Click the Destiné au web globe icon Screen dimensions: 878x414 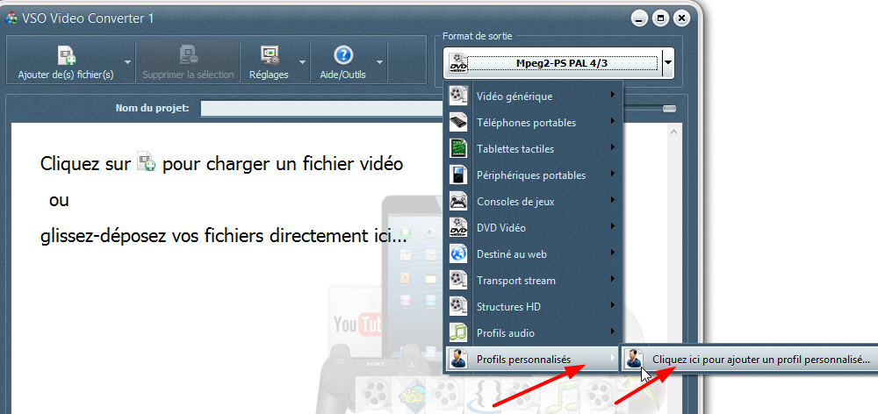point(458,254)
